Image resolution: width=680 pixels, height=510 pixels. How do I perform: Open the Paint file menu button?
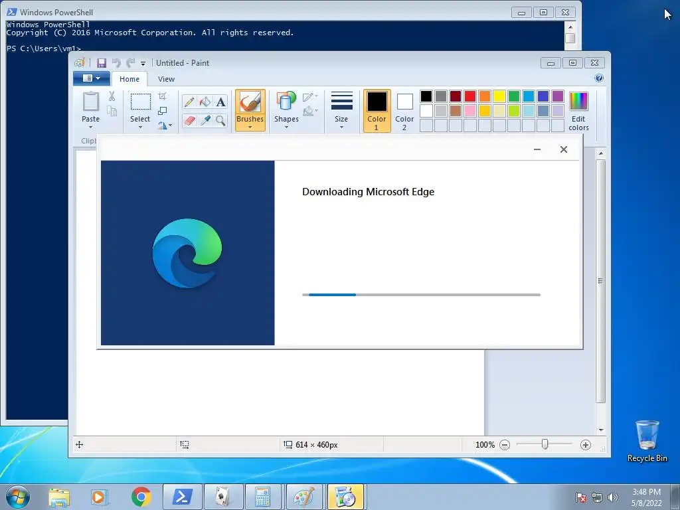(92, 78)
